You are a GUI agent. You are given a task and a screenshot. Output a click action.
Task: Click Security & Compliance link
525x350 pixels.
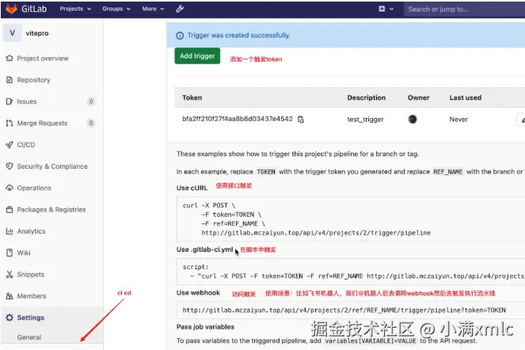coord(52,166)
